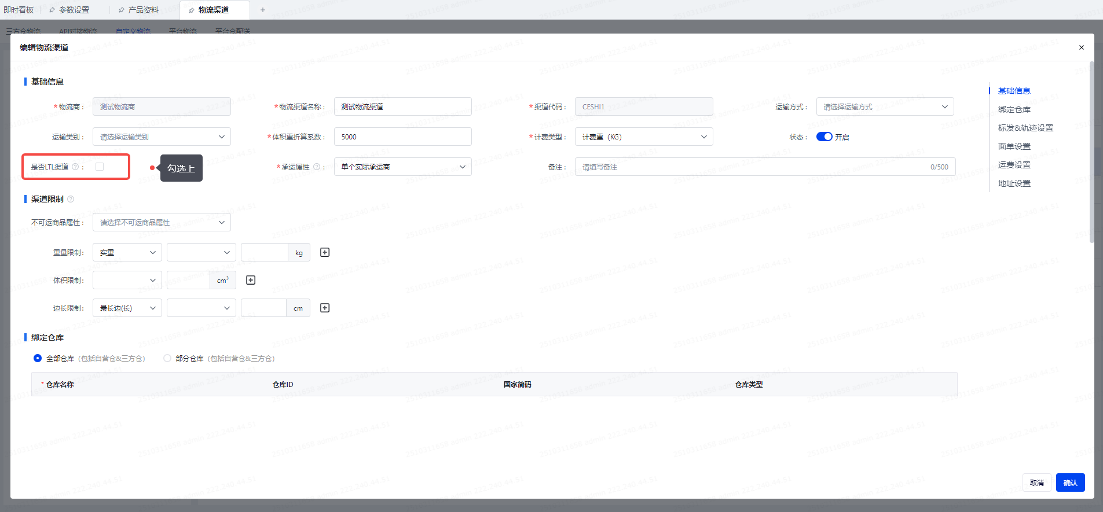The image size is (1103, 512).
Task: Switch to the 产品资料 tab
Action: click(144, 10)
